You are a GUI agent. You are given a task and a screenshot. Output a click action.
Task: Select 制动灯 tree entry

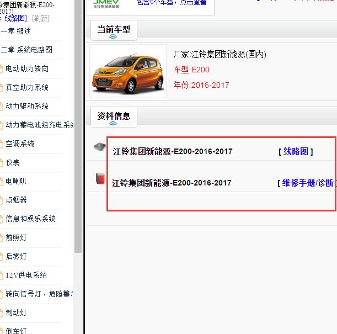click(x=16, y=312)
